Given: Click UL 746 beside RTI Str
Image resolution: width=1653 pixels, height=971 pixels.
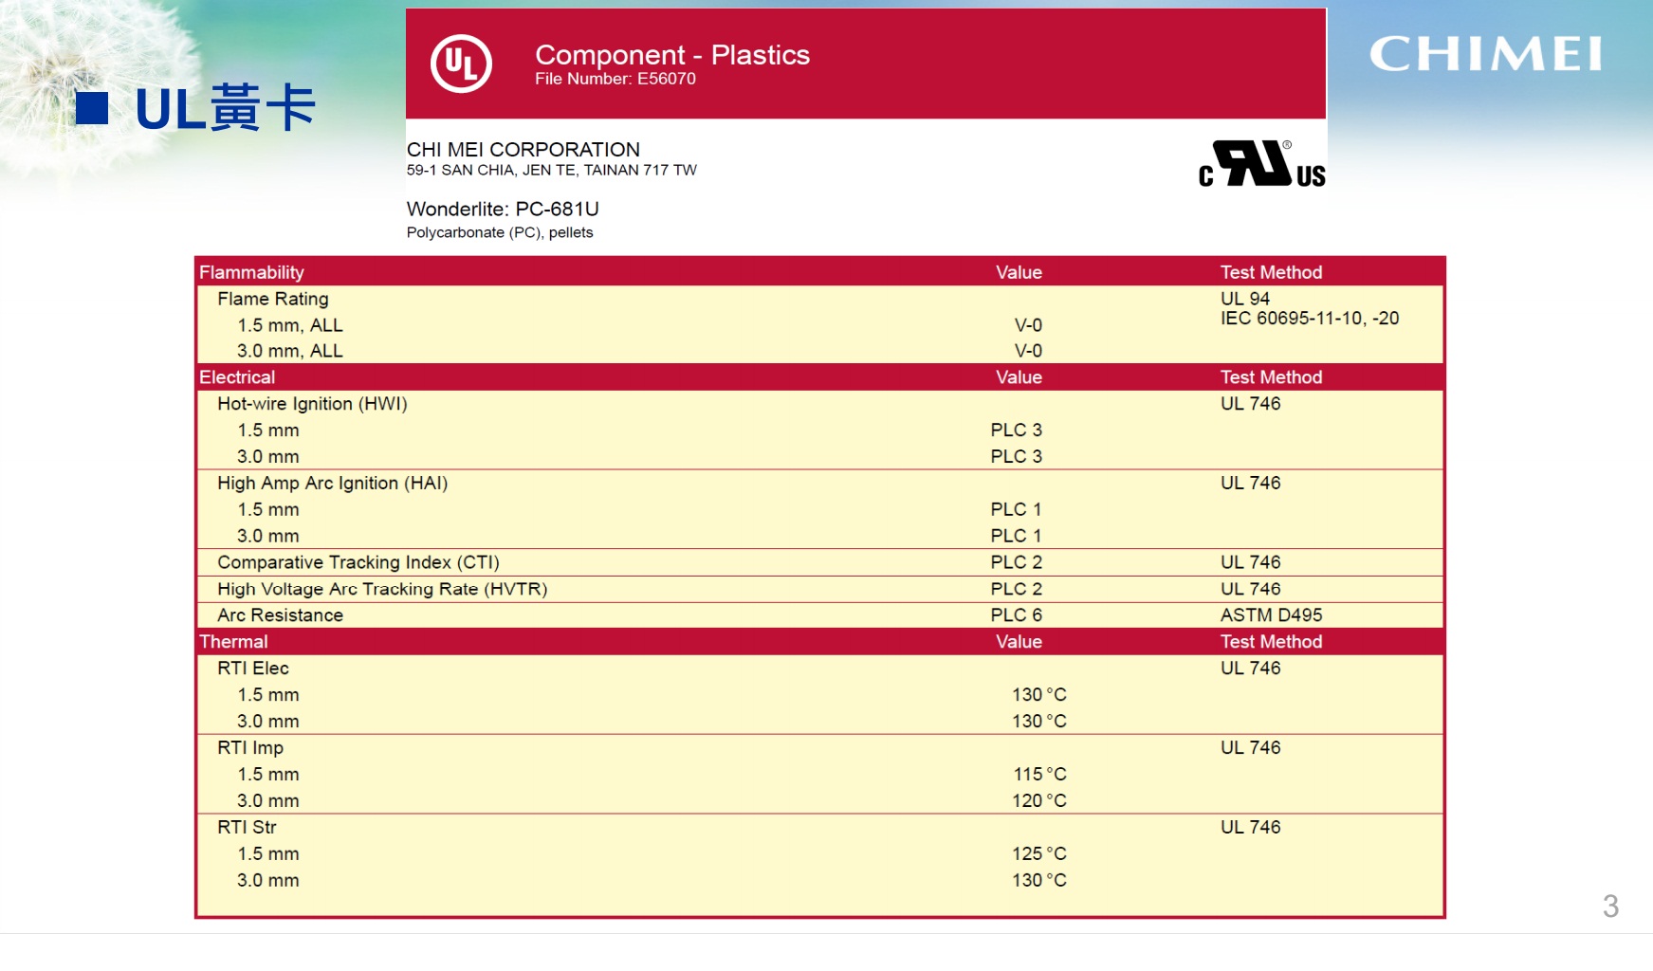Looking at the screenshot, I should point(1251,828).
